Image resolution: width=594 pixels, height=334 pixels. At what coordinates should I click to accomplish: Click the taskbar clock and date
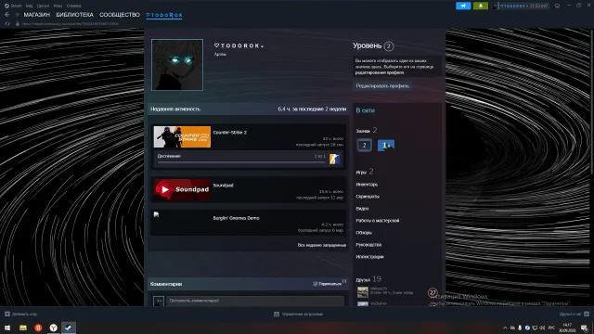click(567, 328)
